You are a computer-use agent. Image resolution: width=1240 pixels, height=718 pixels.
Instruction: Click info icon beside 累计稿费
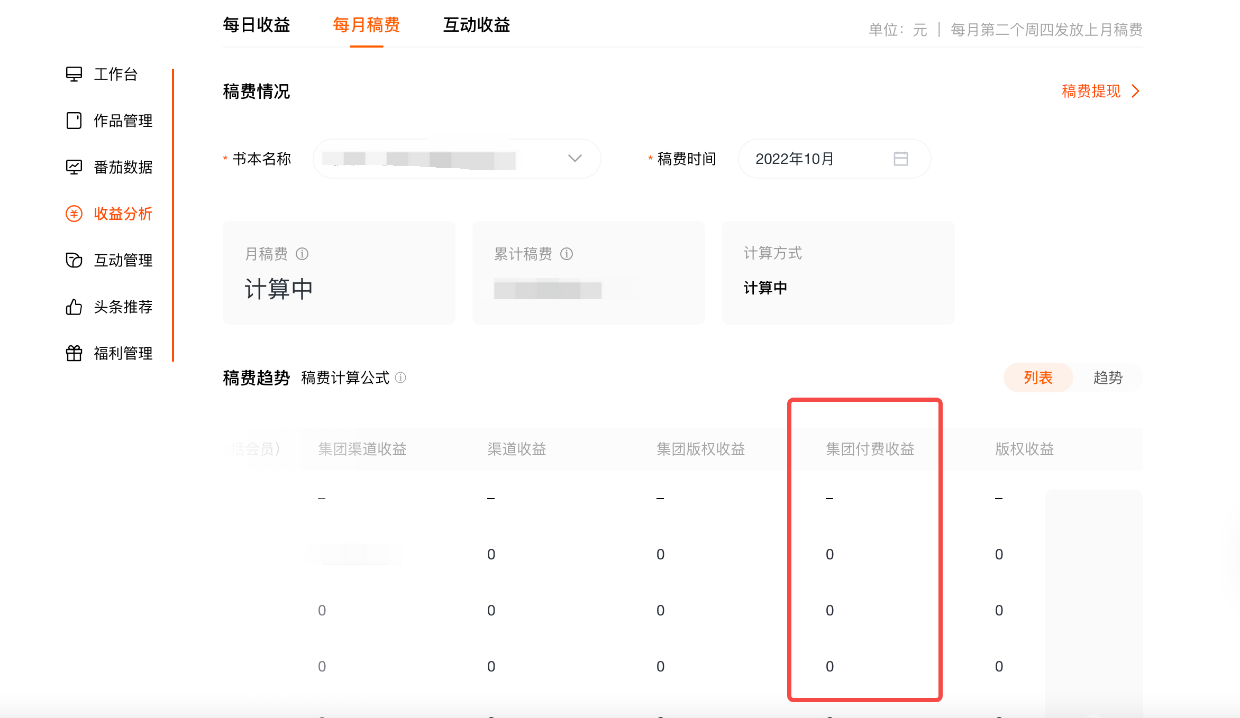point(567,254)
